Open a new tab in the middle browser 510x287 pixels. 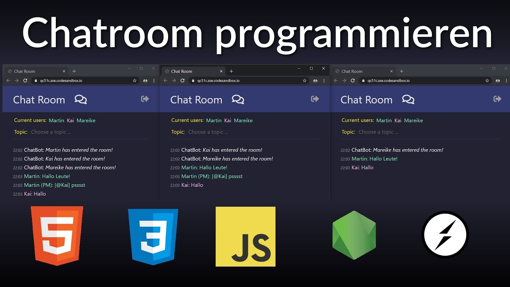click(x=231, y=71)
